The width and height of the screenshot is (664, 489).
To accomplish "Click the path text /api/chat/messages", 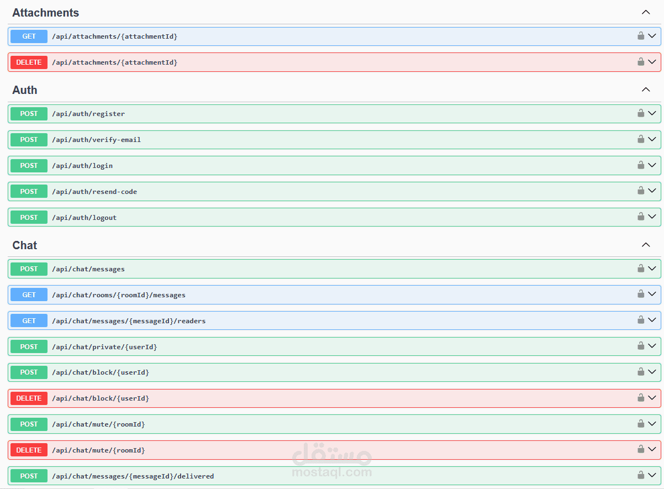I will click(x=88, y=269).
